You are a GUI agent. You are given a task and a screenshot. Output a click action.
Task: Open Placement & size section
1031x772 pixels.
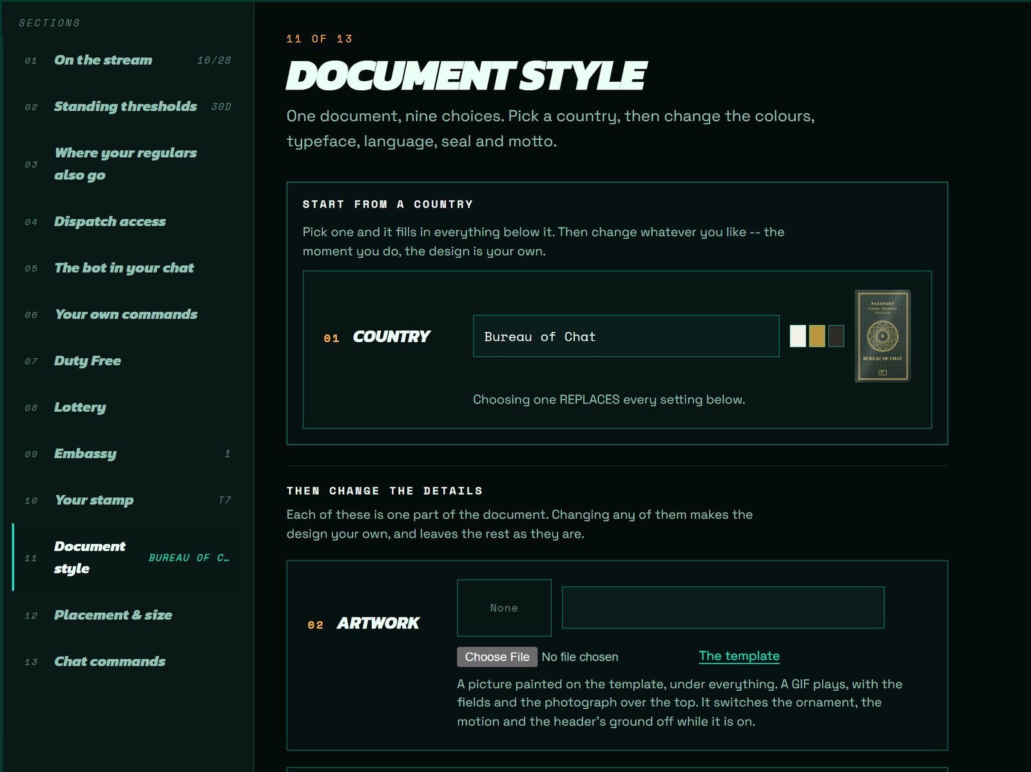coord(128,615)
